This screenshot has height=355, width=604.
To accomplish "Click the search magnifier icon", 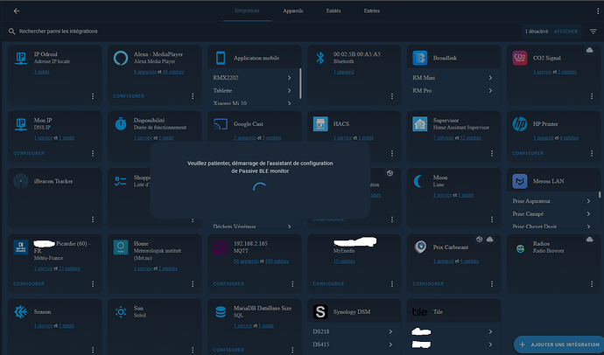I will tap(12, 31).
